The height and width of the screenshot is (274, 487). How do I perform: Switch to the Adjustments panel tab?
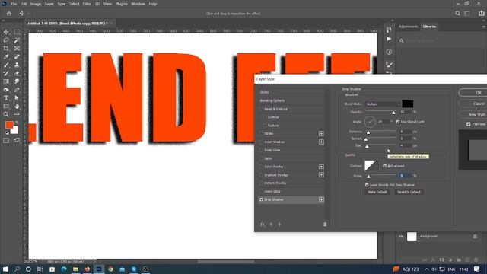[x=408, y=27]
